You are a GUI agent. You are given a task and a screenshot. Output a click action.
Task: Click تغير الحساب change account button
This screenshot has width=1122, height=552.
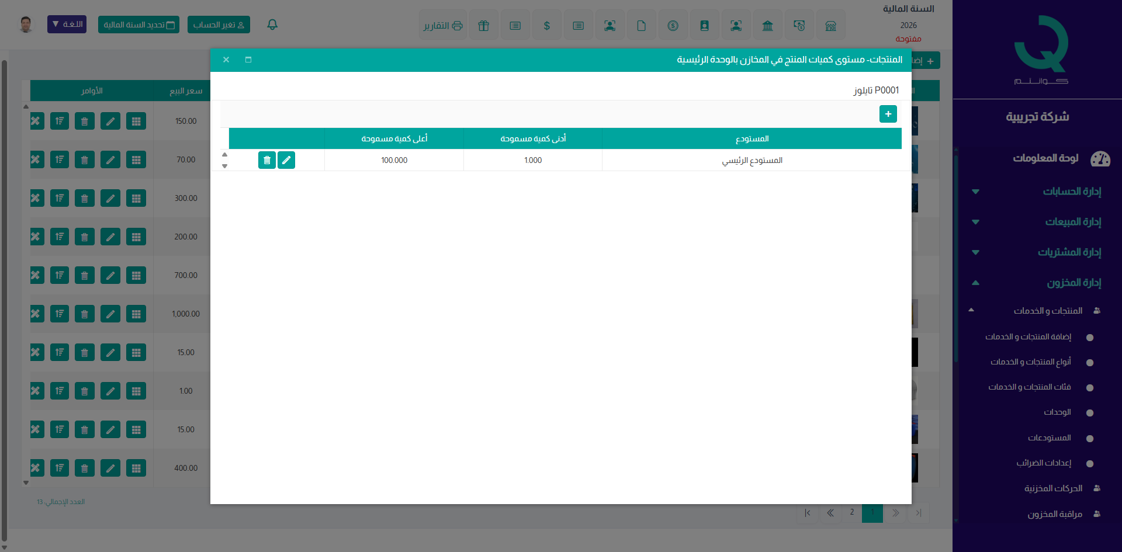[219, 25]
